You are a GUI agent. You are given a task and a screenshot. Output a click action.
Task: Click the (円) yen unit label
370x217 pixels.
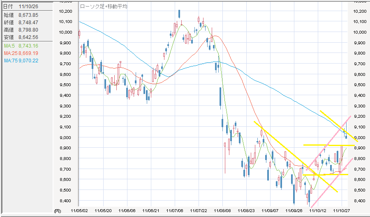58,210
